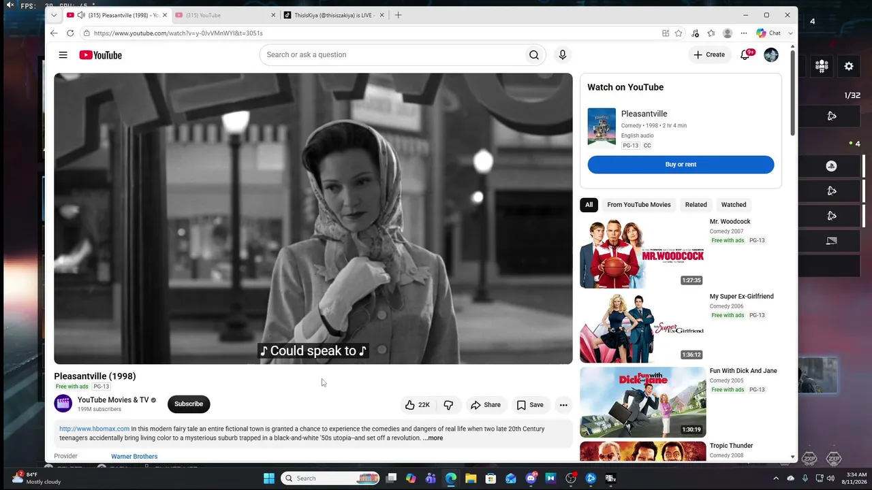The width and height of the screenshot is (872, 490).
Task: Refresh the current browser page
Action: tap(70, 33)
